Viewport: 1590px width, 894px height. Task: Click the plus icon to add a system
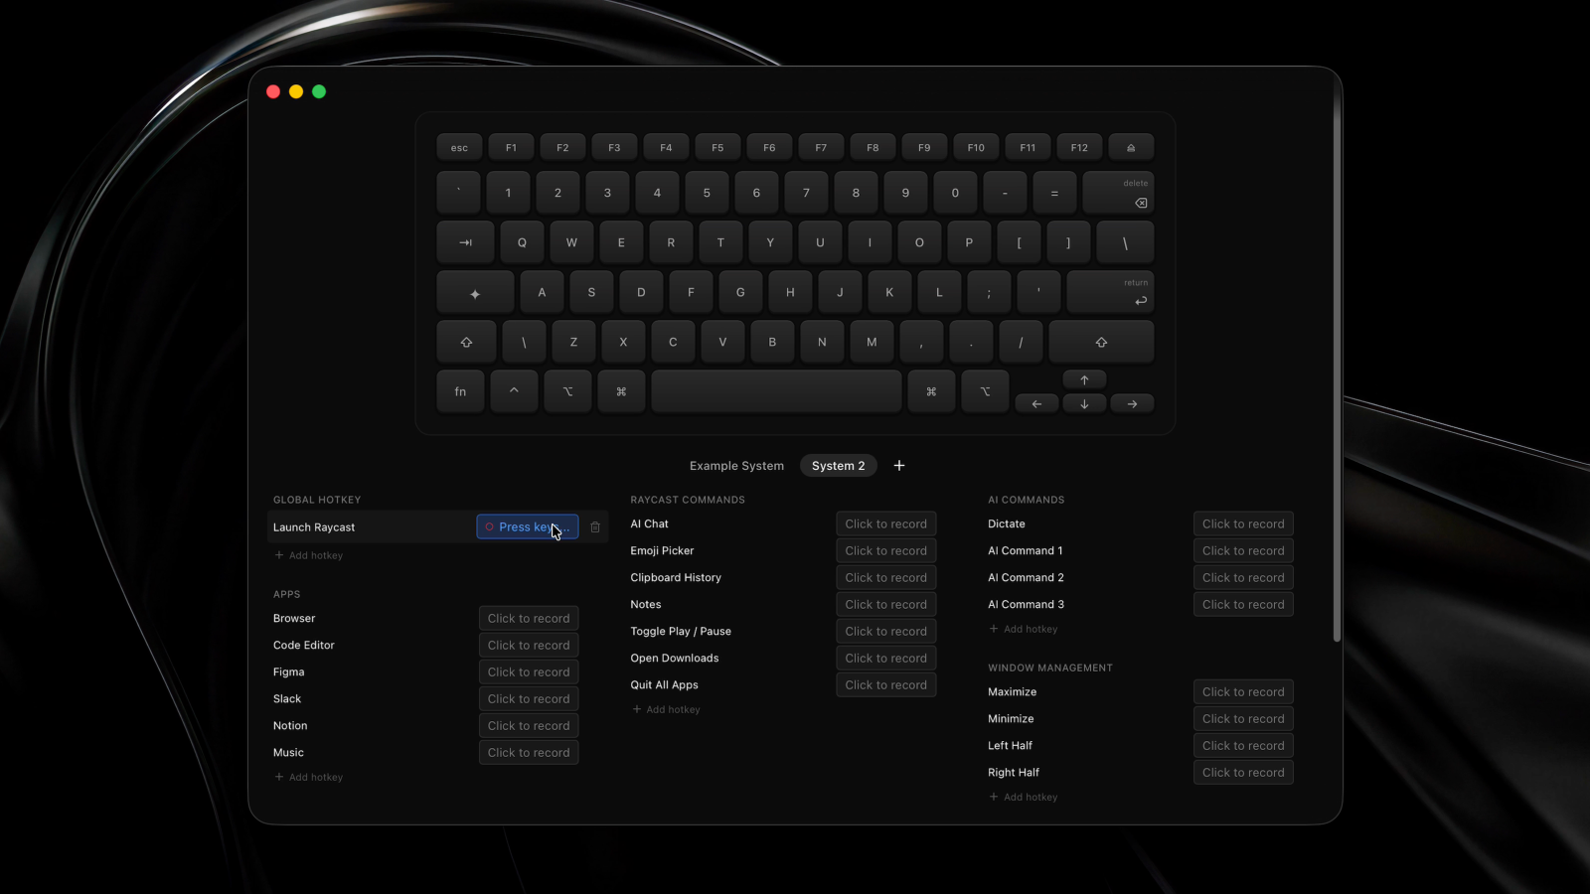coord(899,466)
